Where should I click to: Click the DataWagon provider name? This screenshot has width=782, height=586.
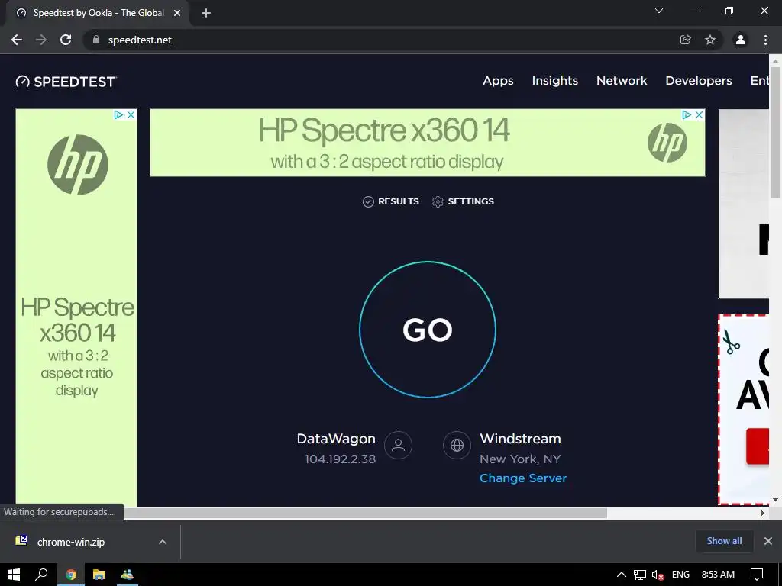[336, 439]
